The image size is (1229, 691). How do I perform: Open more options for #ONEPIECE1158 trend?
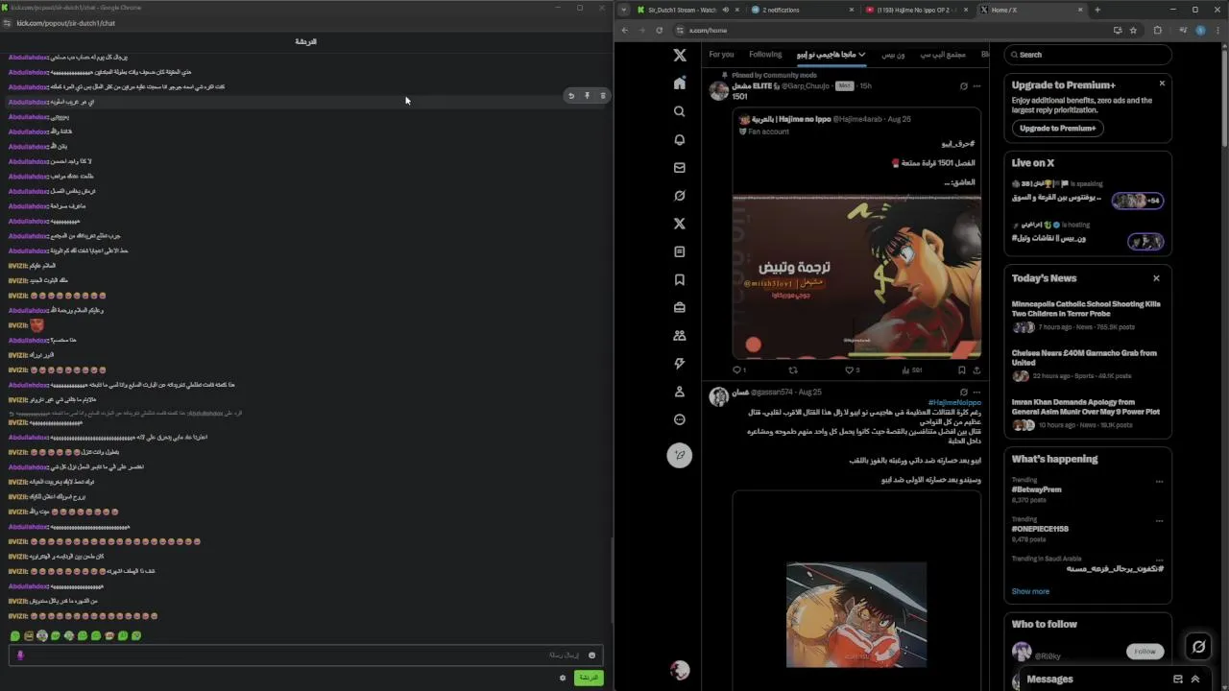click(x=1159, y=520)
